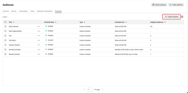Switch to the Browse tab
This screenshot has width=188, height=93.
coord(14,11)
